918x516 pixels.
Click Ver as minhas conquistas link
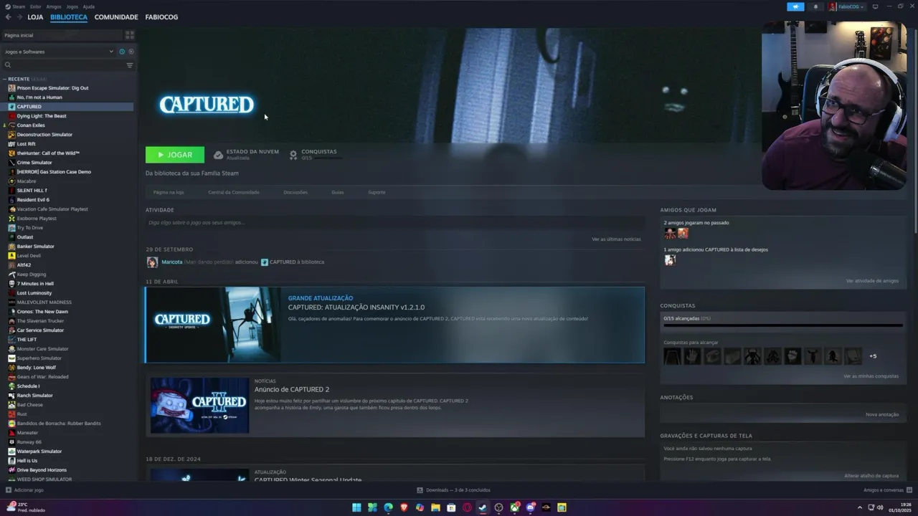pos(871,376)
